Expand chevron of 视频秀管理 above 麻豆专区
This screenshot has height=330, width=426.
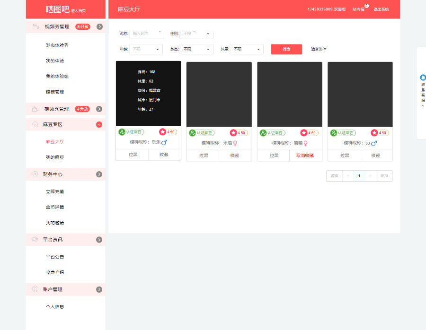tap(99, 109)
